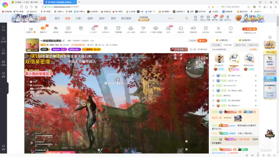Click the yellow duck streamer avatar
Image resolution: width=279 pixels, height=157 pixels.
32,45
